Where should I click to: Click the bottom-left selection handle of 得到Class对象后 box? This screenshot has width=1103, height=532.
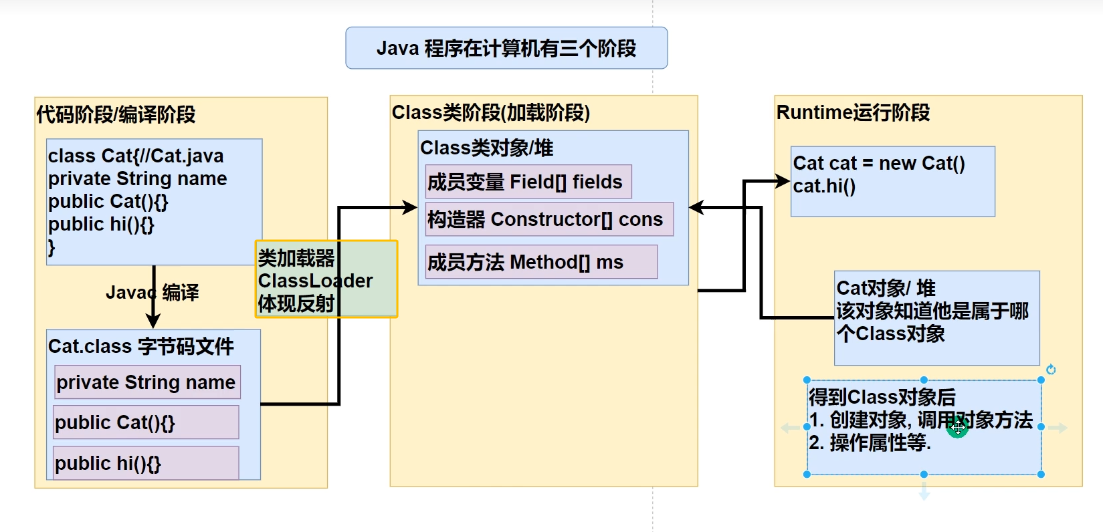point(807,475)
